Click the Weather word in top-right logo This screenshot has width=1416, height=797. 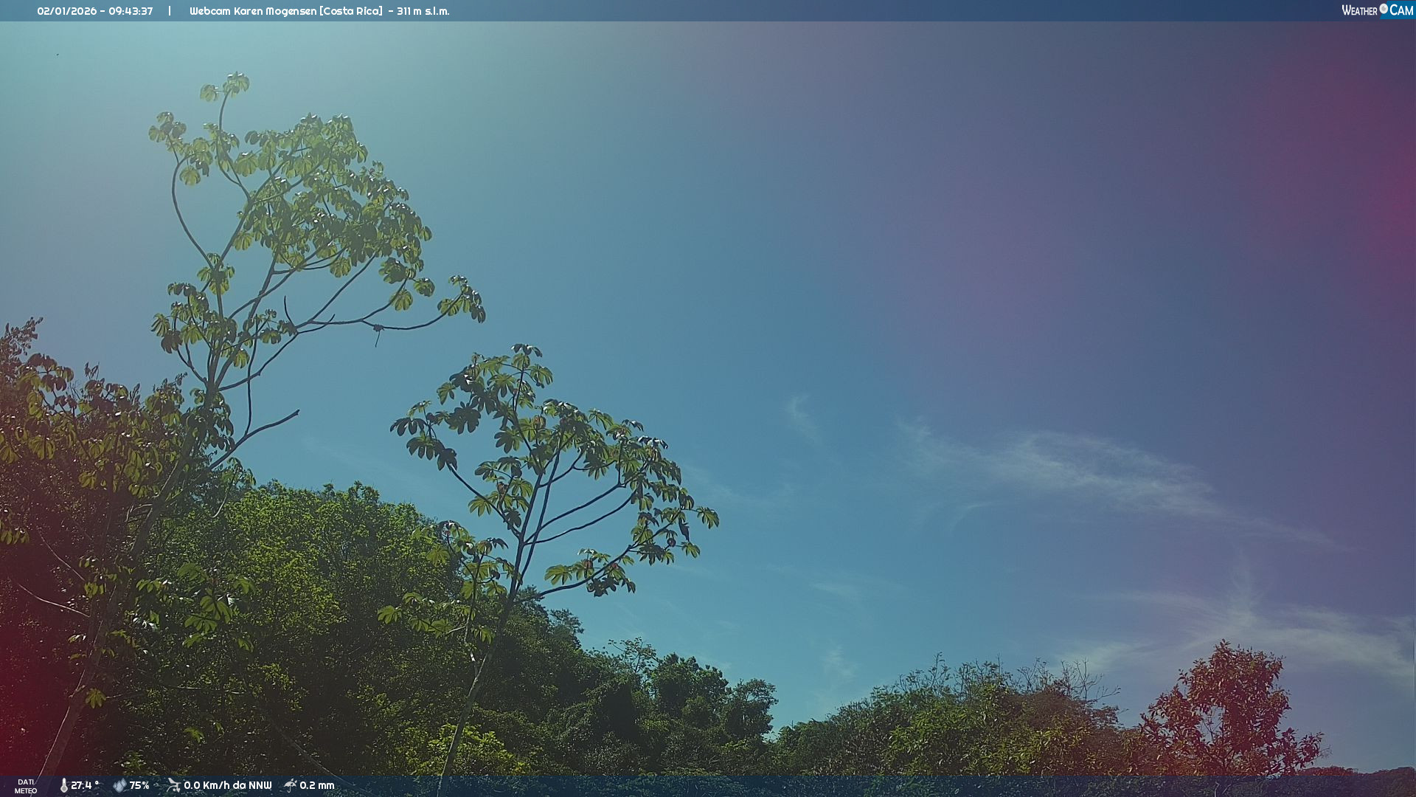click(1359, 10)
